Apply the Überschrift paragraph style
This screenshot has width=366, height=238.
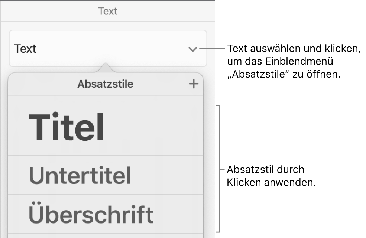[x=106, y=214]
